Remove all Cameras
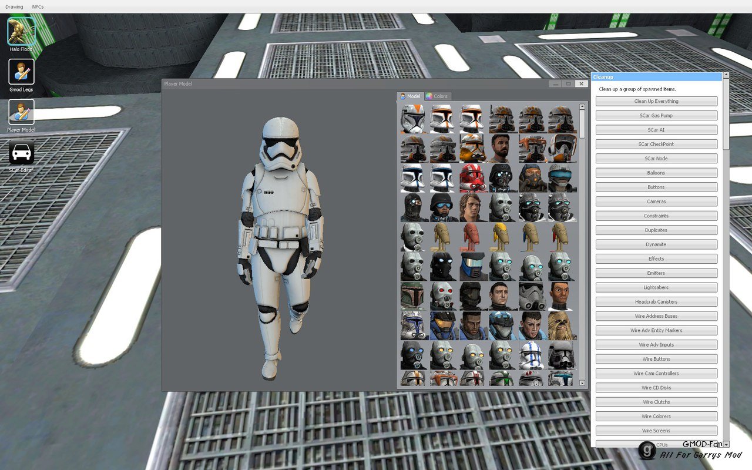Viewport: 752px width, 470px height. pyautogui.click(x=656, y=202)
